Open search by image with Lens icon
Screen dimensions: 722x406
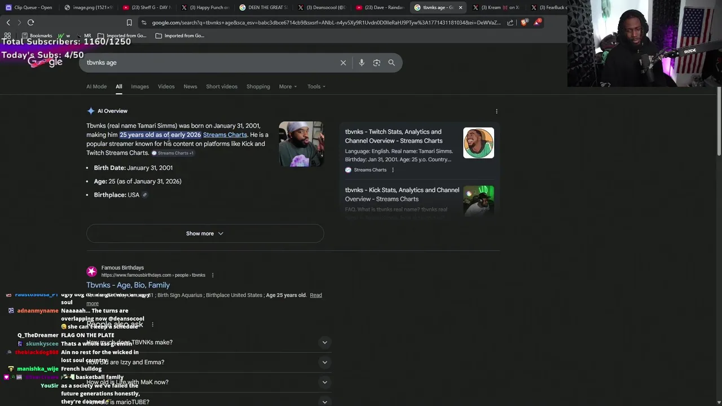pyautogui.click(x=377, y=63)
